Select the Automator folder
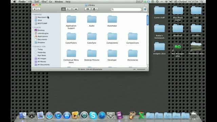217x122 pixels. click(112, 19)
